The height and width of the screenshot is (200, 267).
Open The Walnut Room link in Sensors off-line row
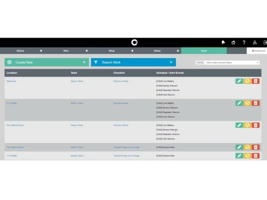[x=15, y=125]
